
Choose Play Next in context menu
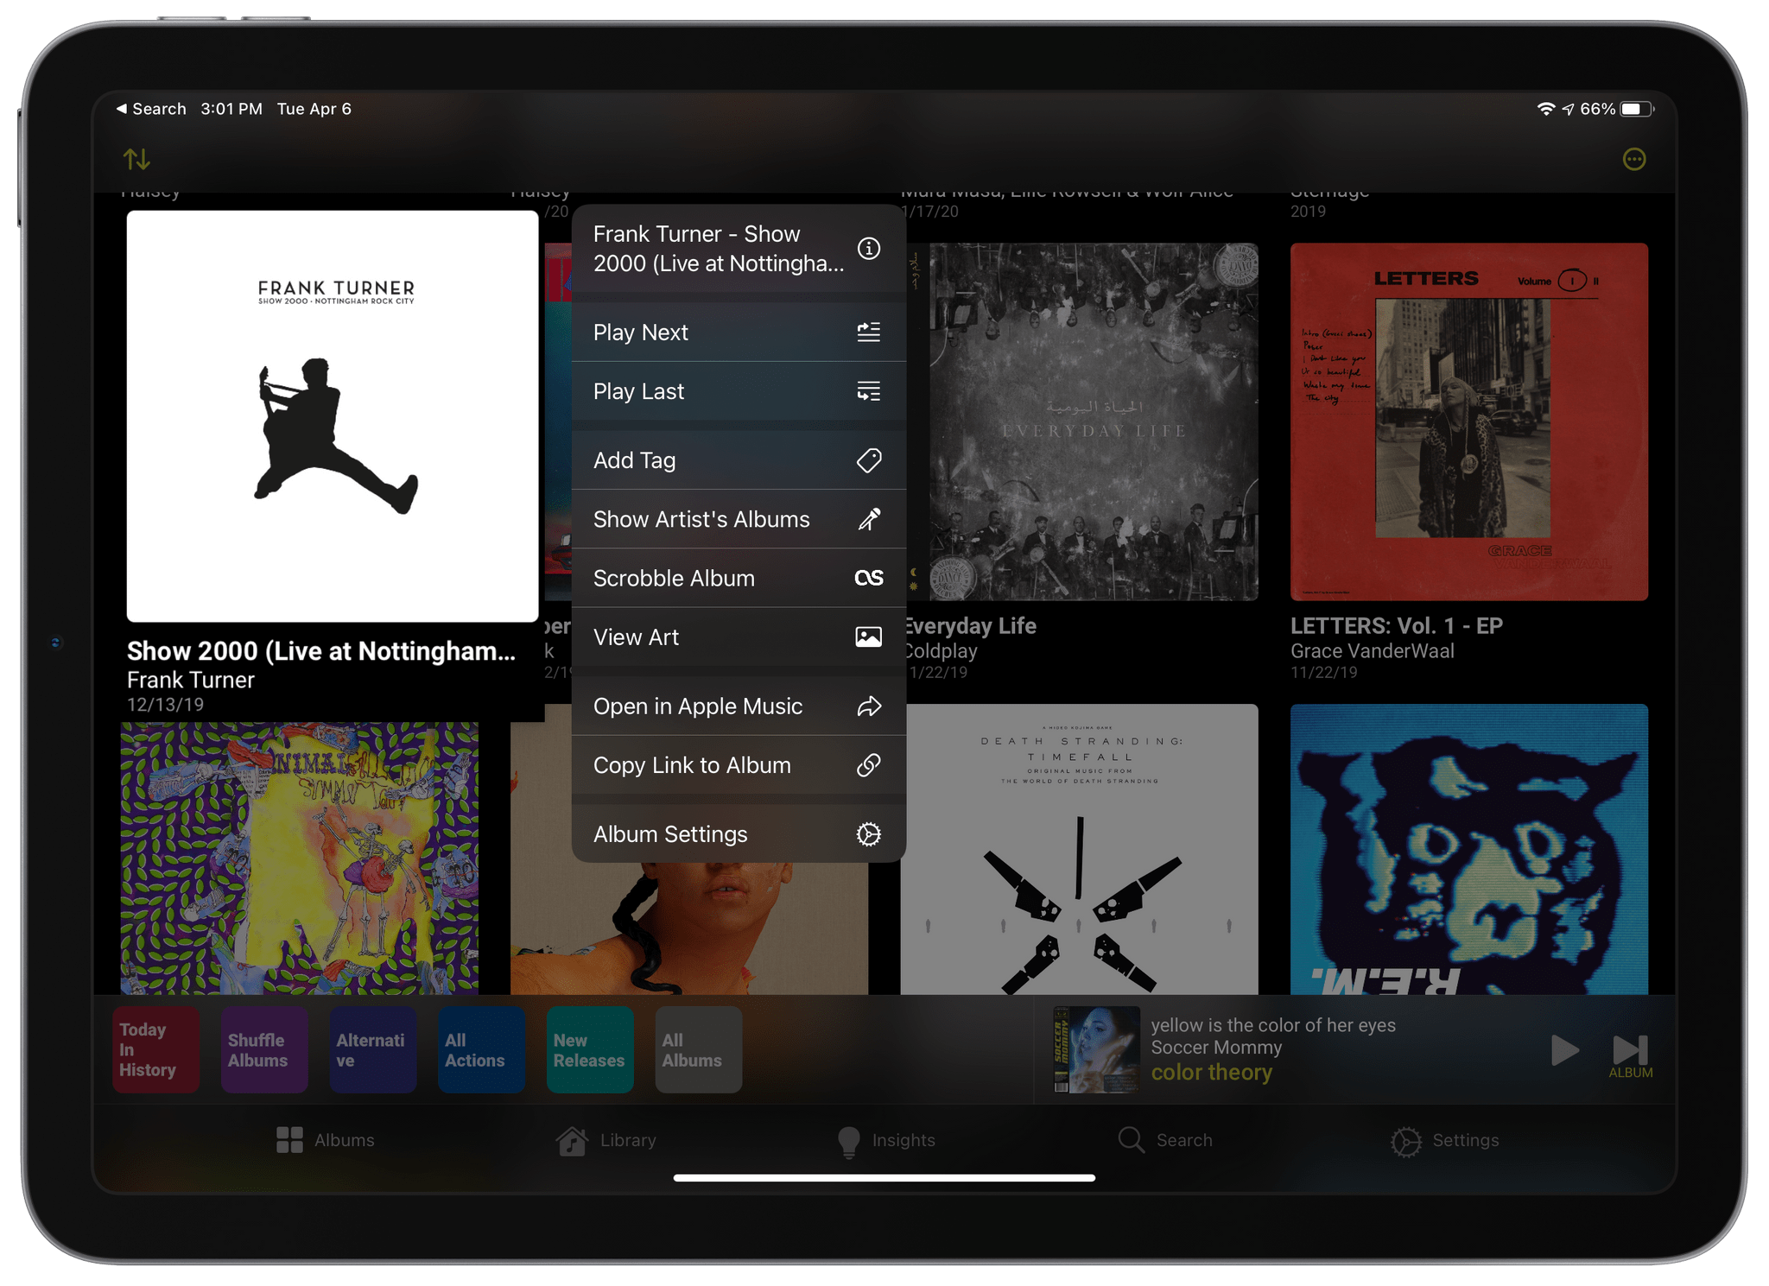click(x=738, y=333)
